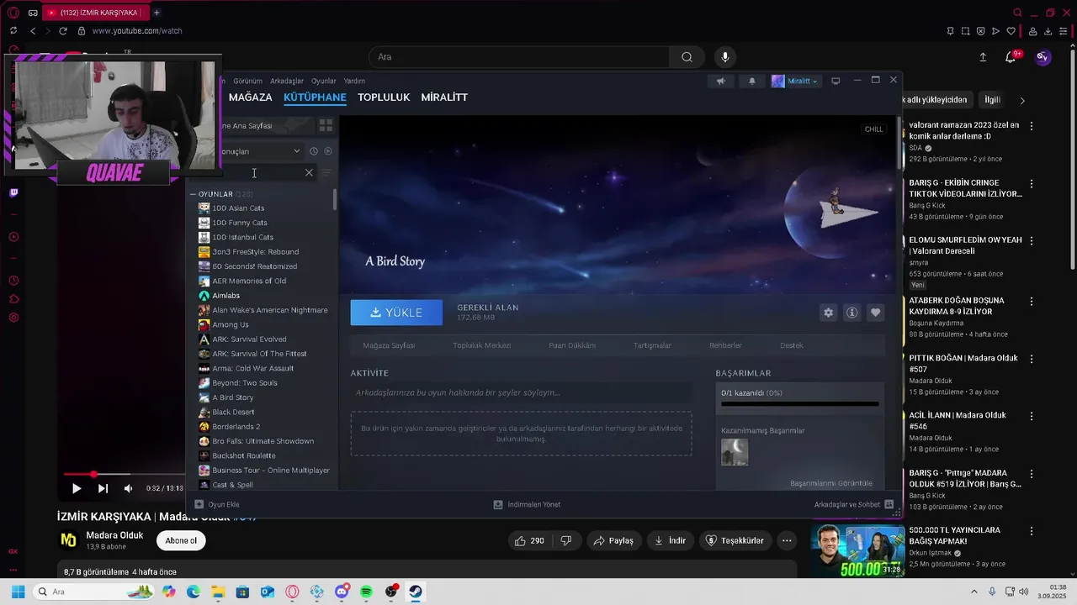Select Buckshot Roulette in the game list

pyautogui.click(x=243, y=455)
